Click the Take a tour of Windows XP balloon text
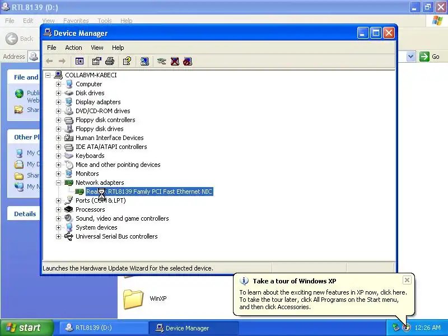 click(x=295, y=281)
